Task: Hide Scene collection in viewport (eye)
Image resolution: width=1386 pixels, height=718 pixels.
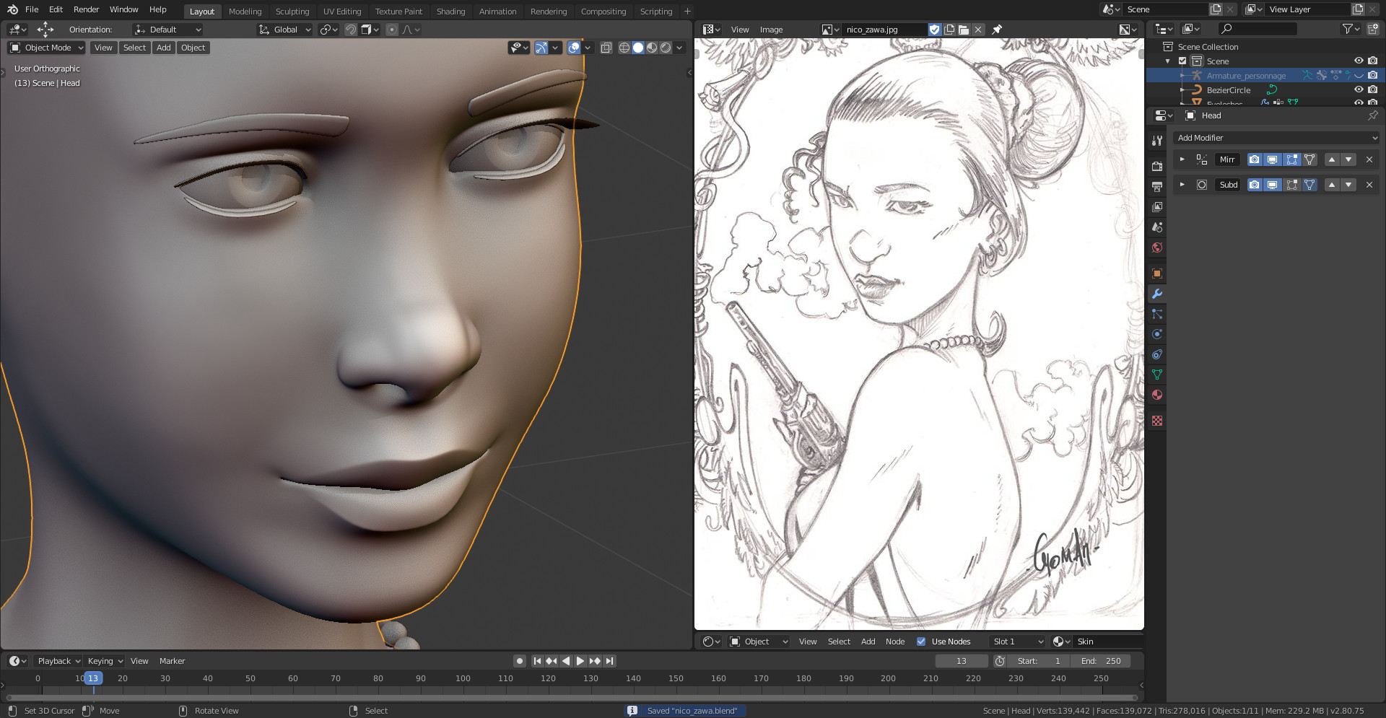Action: point(1359,61)
